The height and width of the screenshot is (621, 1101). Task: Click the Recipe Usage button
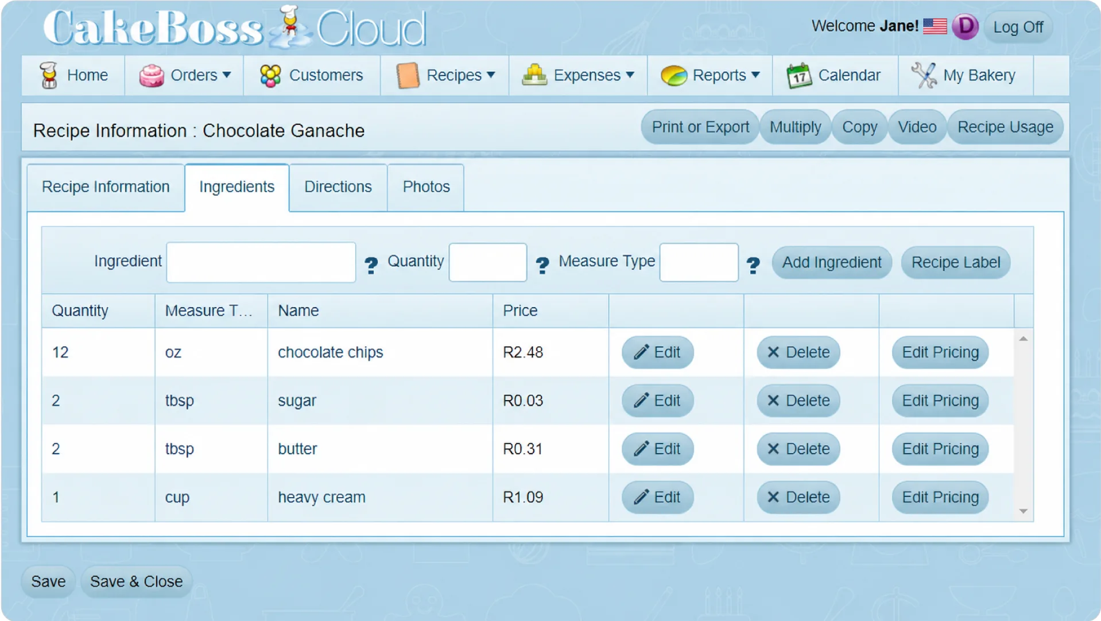[x=1005, y=127]
